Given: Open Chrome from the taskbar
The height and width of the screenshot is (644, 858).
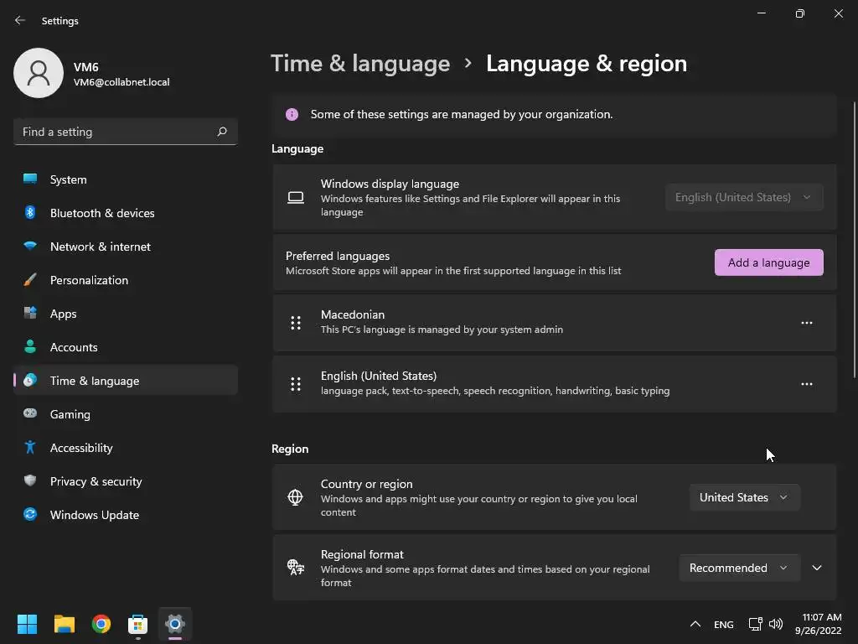Looking at the screenshot, I should (101, 624).
